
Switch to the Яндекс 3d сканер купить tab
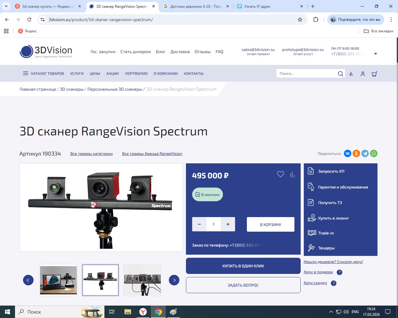point(48,6)
